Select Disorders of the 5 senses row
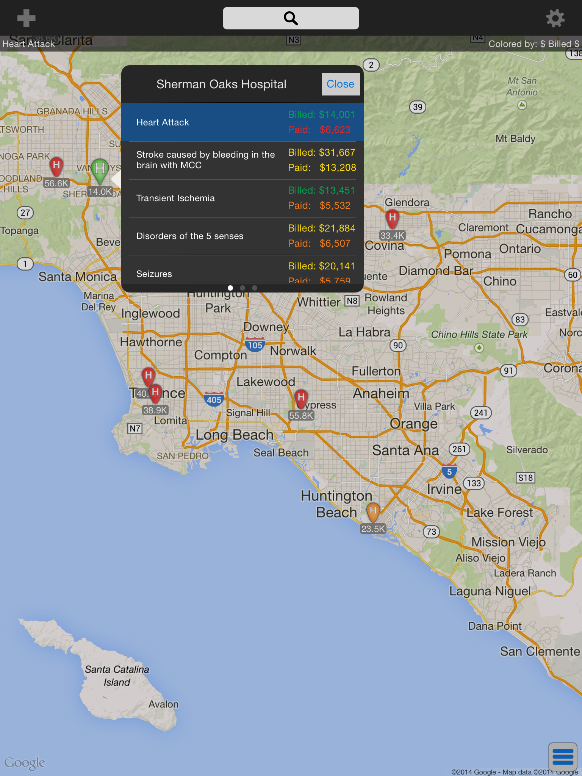Image resolution: width=582 pixels, height=776 pixels. coord(242,236)
